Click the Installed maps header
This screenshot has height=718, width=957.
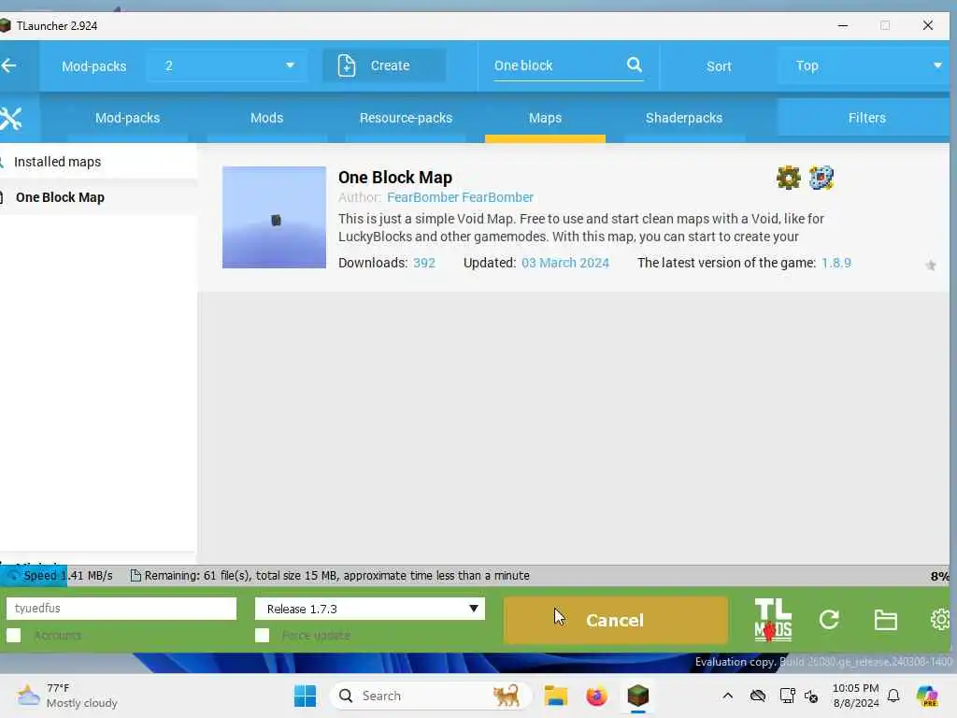coord(57,162)
